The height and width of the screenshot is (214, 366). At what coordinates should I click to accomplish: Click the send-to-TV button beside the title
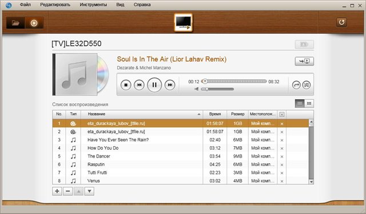(x=304, y=61)
